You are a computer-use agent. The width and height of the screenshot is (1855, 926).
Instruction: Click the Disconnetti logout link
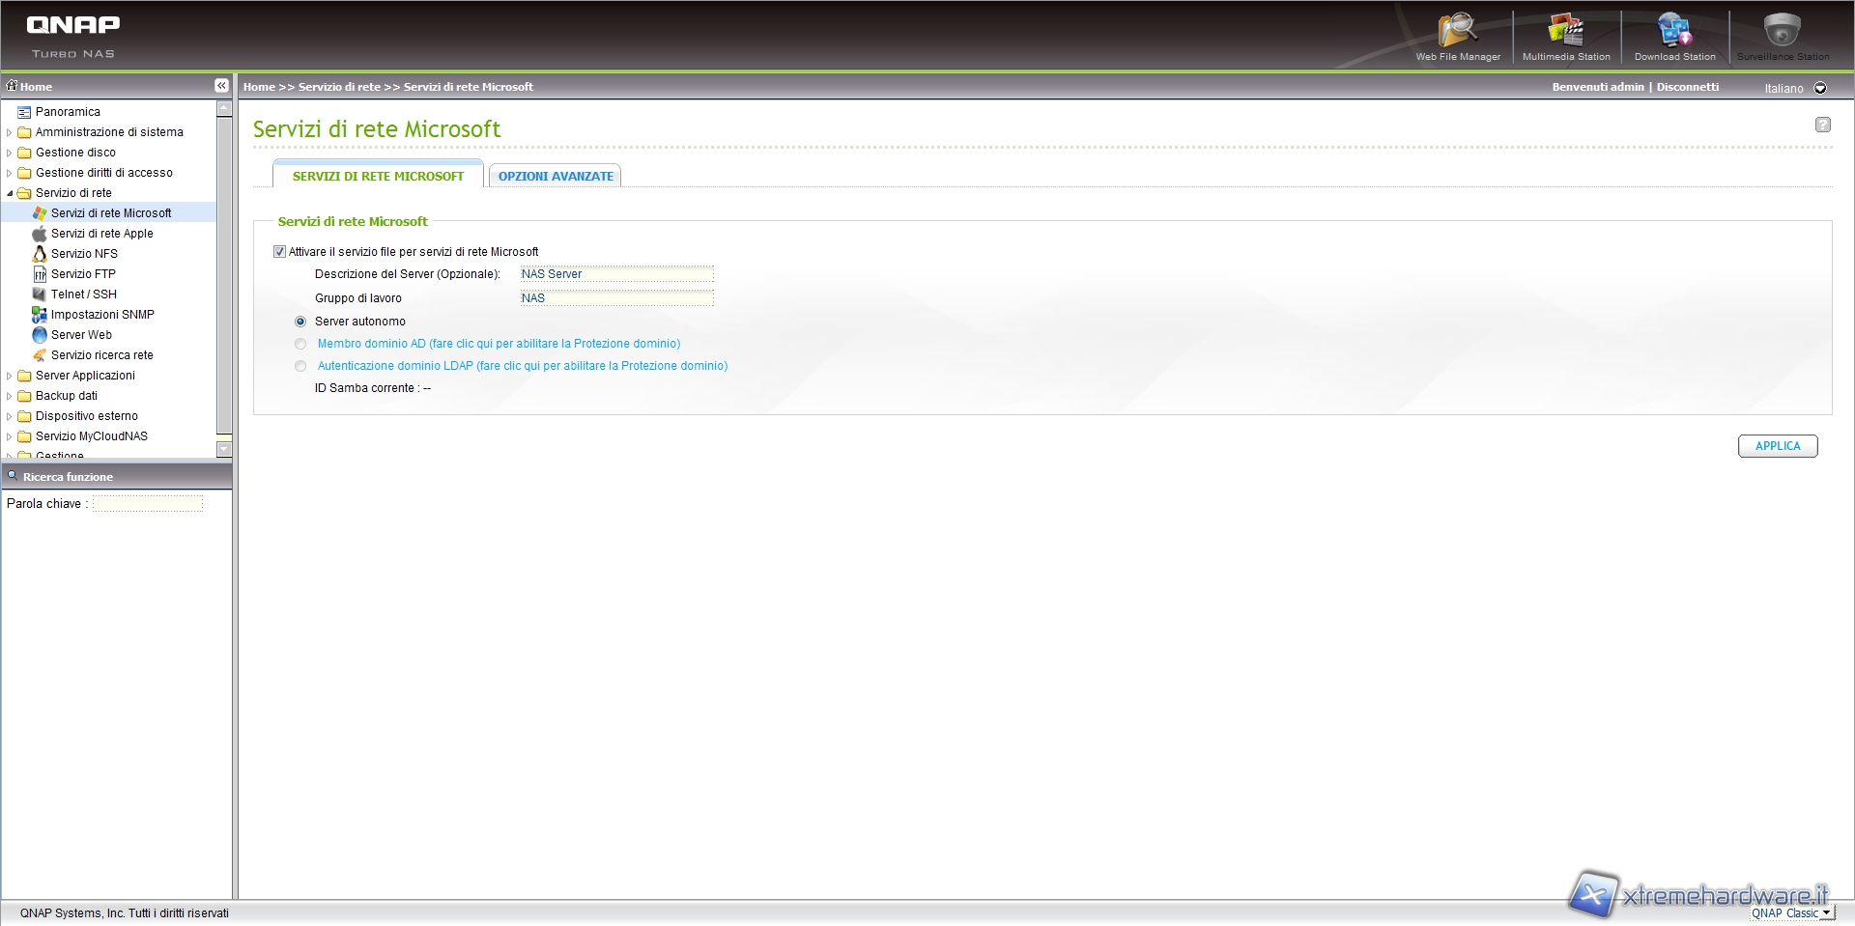coord(1687,87)
